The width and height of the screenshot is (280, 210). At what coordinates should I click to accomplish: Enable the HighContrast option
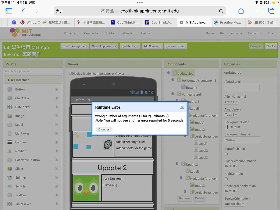pos(226,179)
